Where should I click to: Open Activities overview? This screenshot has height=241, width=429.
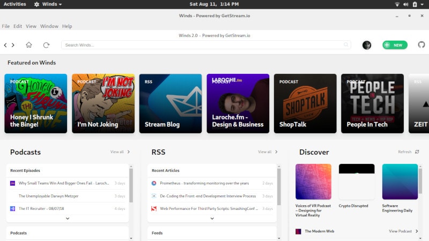15,4
